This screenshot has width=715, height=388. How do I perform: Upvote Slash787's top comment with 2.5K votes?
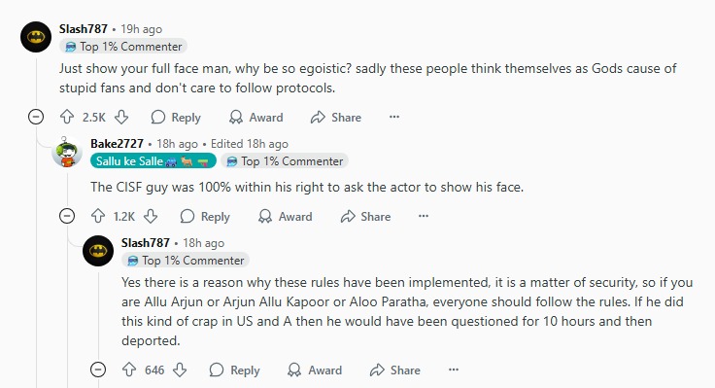(67, 117)
